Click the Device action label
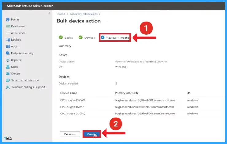 point(67,62)
